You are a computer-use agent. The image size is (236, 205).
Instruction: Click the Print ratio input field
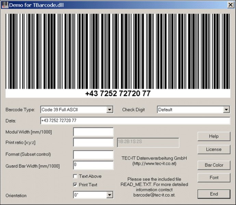93,142
